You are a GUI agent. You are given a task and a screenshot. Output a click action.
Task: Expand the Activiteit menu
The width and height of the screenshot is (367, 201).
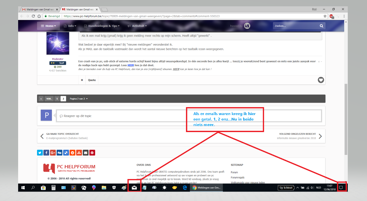pyautogui.click(x=137, y=26)
